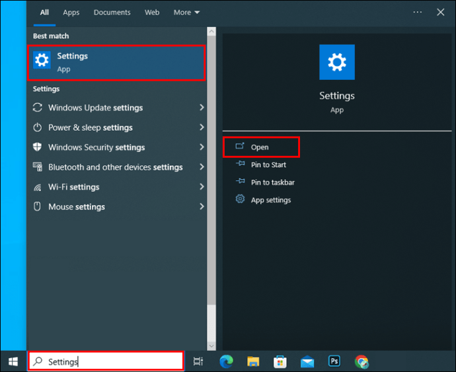Click App settings label
Image resolution: width=456 pixels, height=372 pixels.
coord(271,200)
